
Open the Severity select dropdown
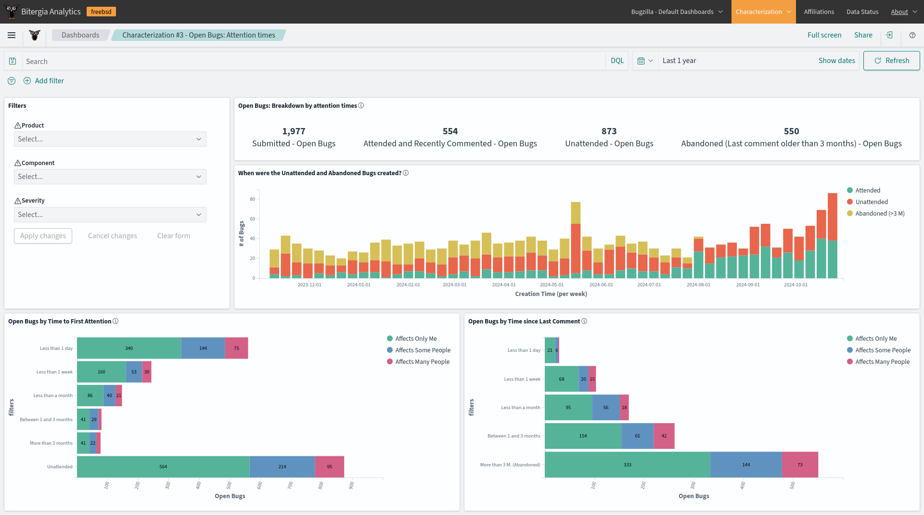pyautogui.click(x=110, y=215)
